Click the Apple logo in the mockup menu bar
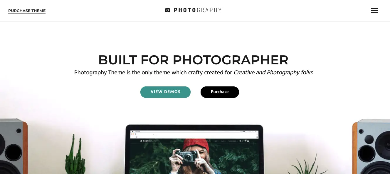Image resolution: width=390 pixels, height=174 pixels. [132, 131]
